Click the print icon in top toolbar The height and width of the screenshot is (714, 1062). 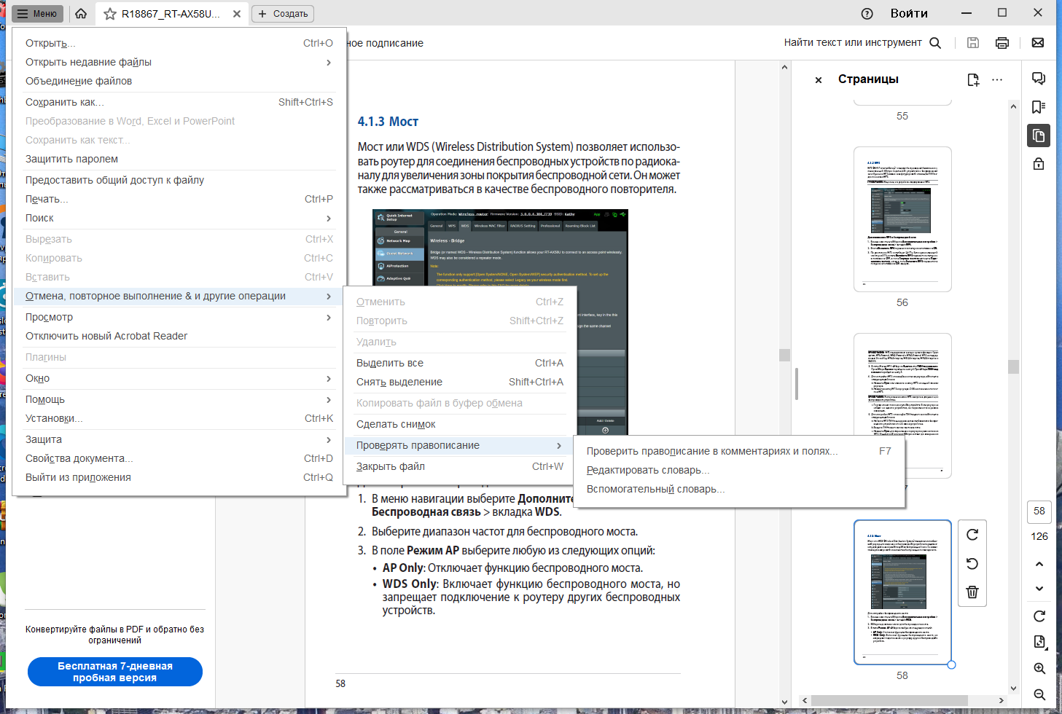[1002, 43]
